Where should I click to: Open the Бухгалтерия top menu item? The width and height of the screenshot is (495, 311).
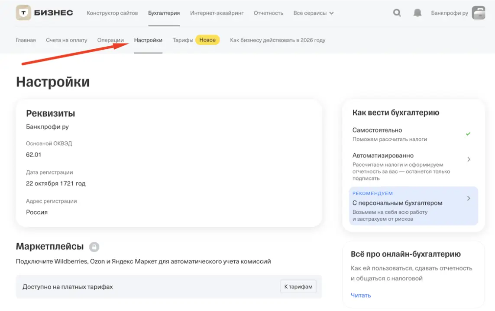coord(164,13)
